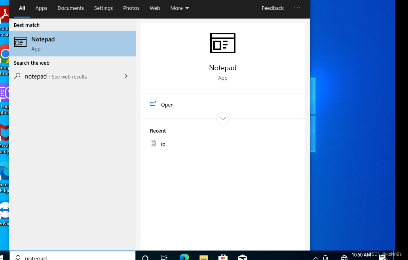The width and height of the screenshot is (408, 260).
Task: Open the recent file named ip
Action: tap(163, 144)
